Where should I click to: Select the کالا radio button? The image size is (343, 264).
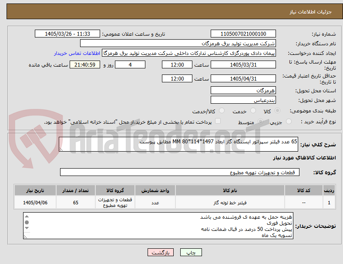pyautogui.click(x=277, y=111)
